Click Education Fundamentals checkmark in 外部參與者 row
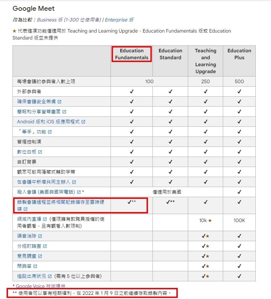271x299 pixels. pos(132,91)
